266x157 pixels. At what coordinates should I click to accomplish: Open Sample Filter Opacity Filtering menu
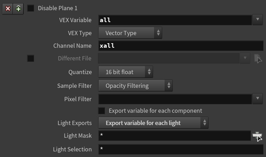(x=135, y=86)
